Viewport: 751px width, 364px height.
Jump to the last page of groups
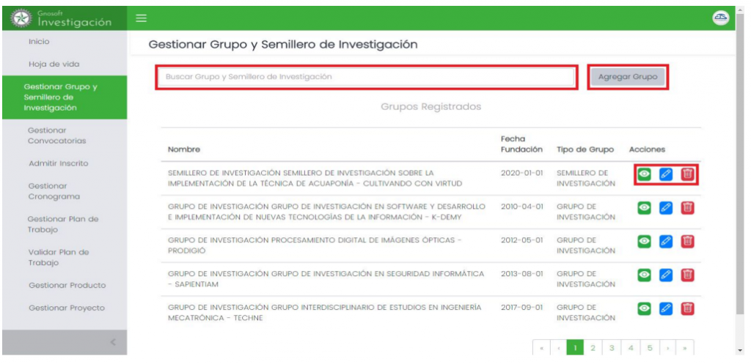(x=685, y=347)
